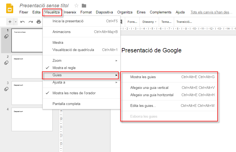Add a new slide with plus button
The height and width of the screenshot is (152, 236).
[x=10, y=22]
